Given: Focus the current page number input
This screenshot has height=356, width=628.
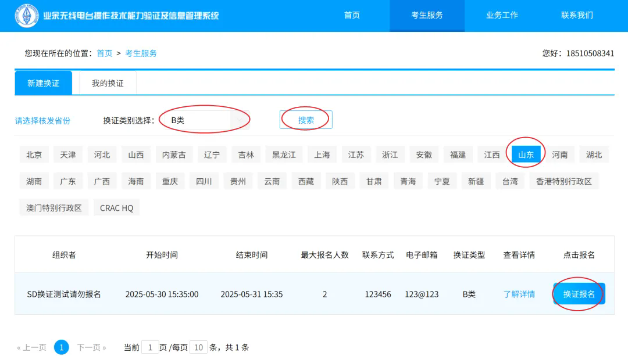Looking at the screenshot, I should 150,347.
